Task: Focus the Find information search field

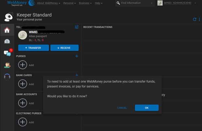Action: point(135,3)
